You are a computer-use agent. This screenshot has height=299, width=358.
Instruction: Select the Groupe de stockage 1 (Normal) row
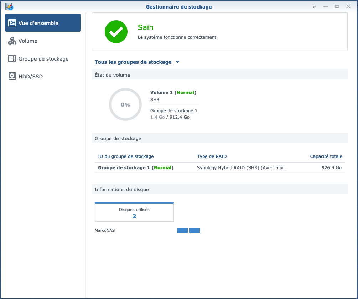click(x=220, y=167)
